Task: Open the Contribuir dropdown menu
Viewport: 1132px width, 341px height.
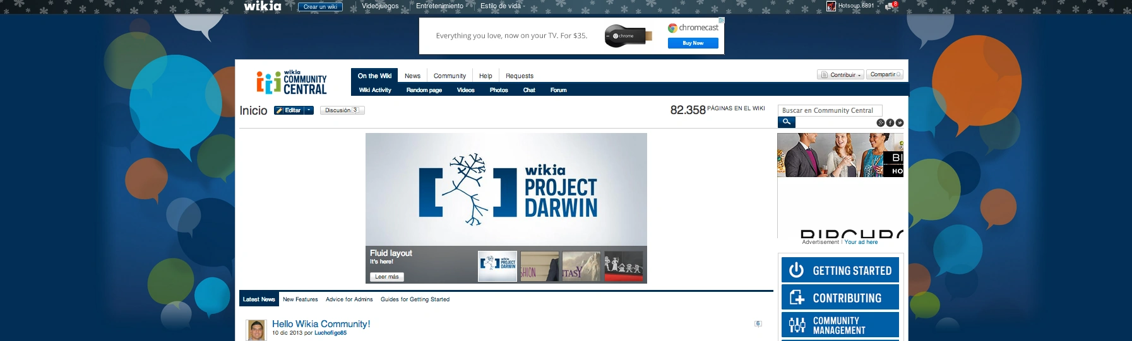Action: pyautogui.click(x=840, y=75)
